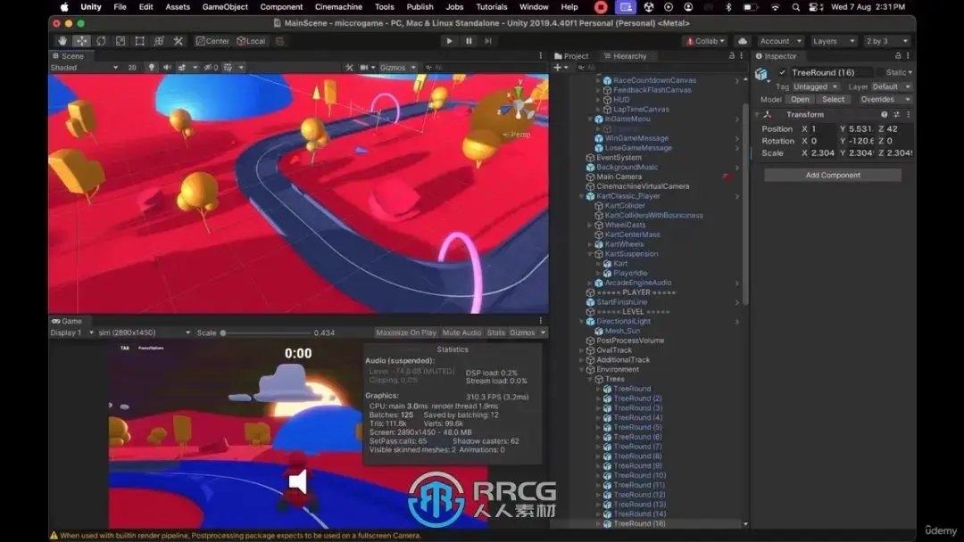Toggle Local handle rotation button
The height and width of the screenshot is (542, 964).
[x=251, y=41]
